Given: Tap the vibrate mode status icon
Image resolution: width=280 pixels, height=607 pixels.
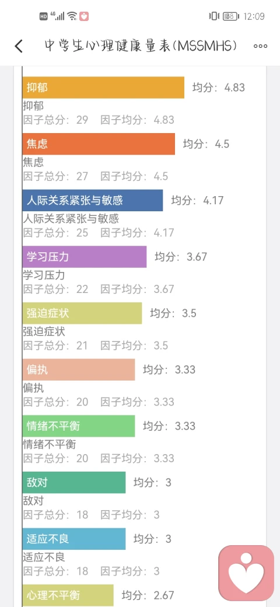Looking at the screenshot, I should [x=213, y=16].
